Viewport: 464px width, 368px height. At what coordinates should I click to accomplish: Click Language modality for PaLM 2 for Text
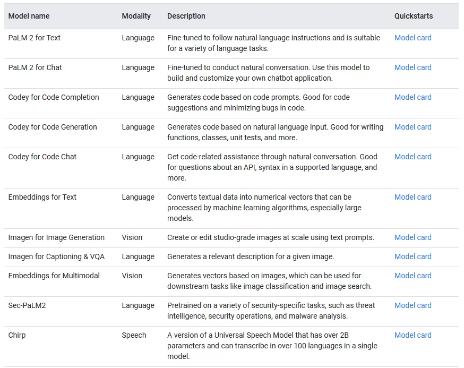[x=138, y=38]
